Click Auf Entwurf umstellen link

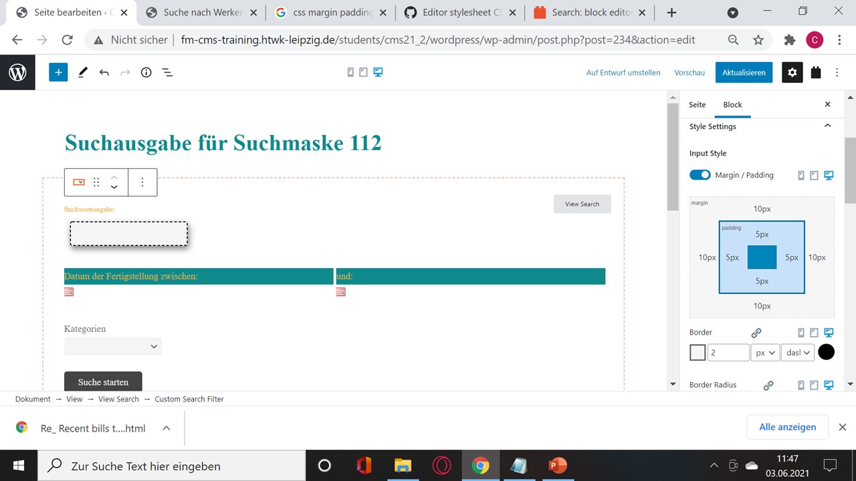623,73
